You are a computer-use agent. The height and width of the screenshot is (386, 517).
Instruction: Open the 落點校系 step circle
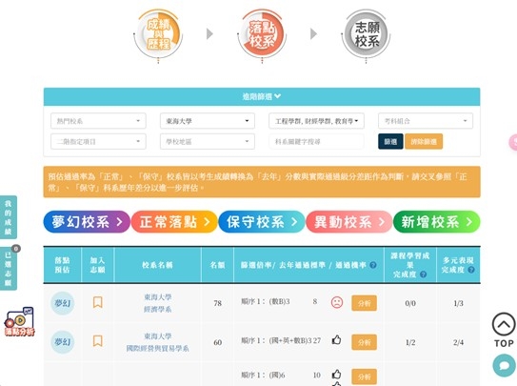[x=262, y=34]
